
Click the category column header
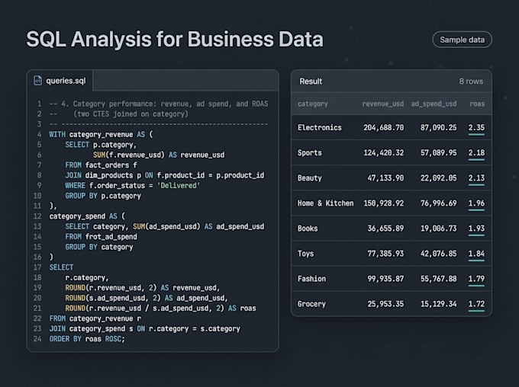tap(312, 104)
